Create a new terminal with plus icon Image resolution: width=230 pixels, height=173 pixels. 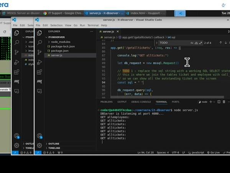[210, 102]
